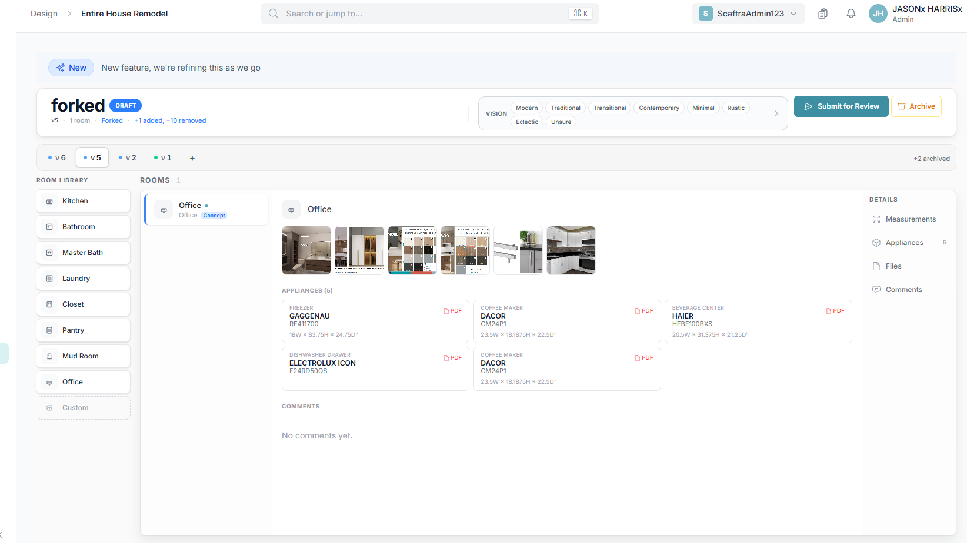
Task: Click the Custom room icon
Action: coord(49,408)
